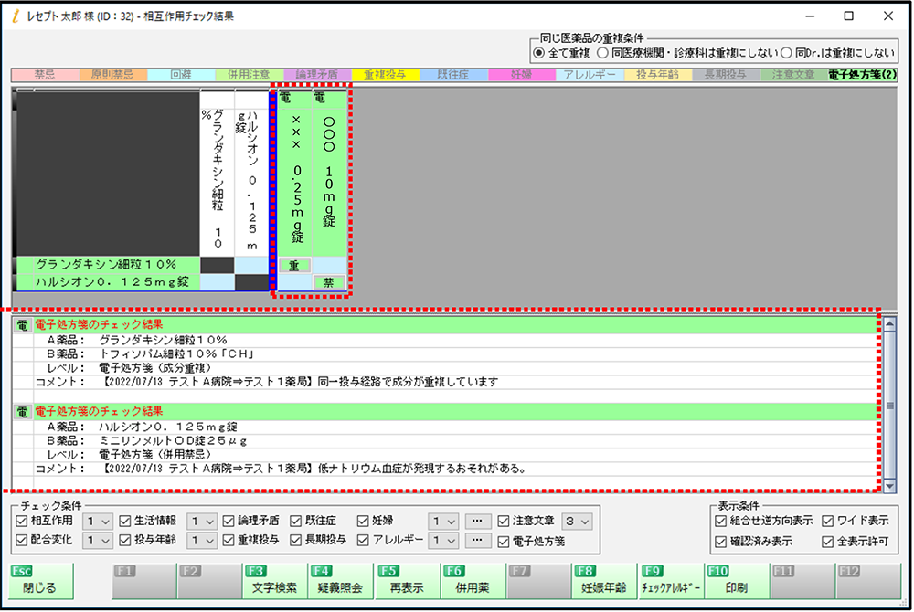The width and height of the screenshot is (914, 612).
Task: Open 妊婦 level dropdown
Action: coord(443,522)
